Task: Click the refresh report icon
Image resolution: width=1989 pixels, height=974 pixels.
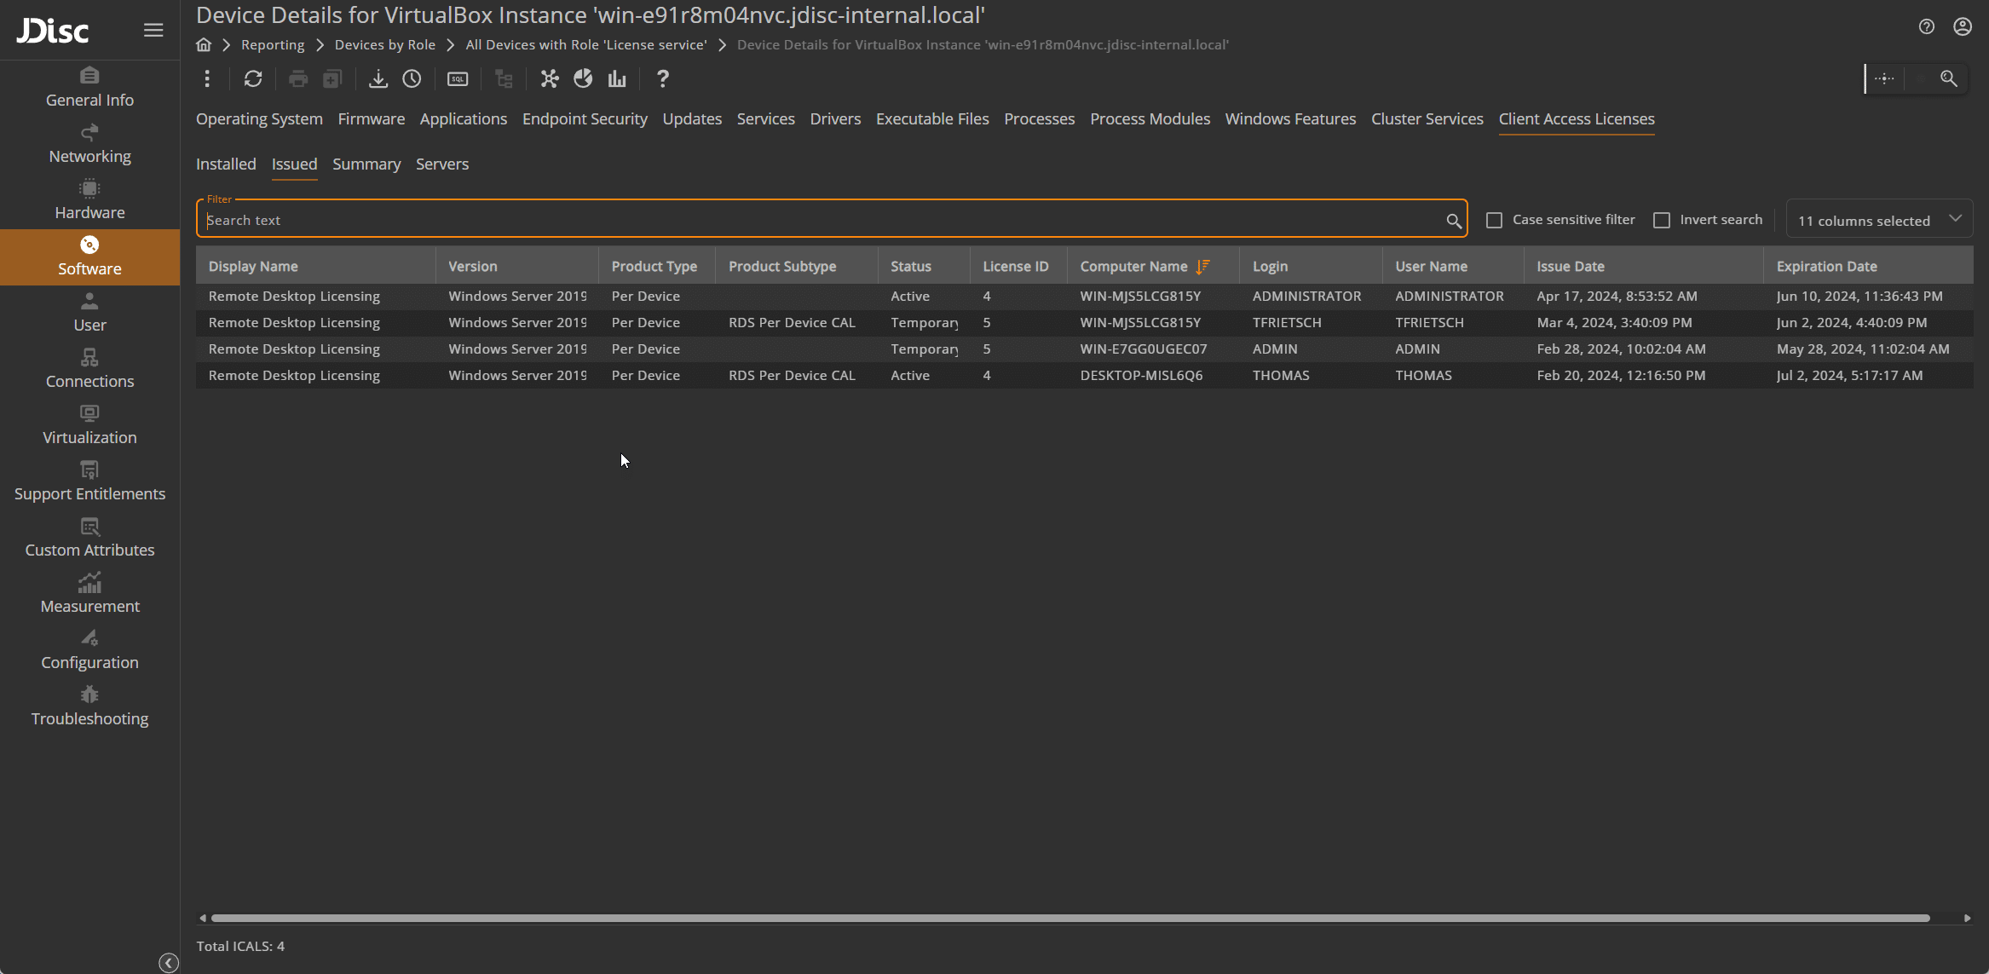Action: point(253,79)
